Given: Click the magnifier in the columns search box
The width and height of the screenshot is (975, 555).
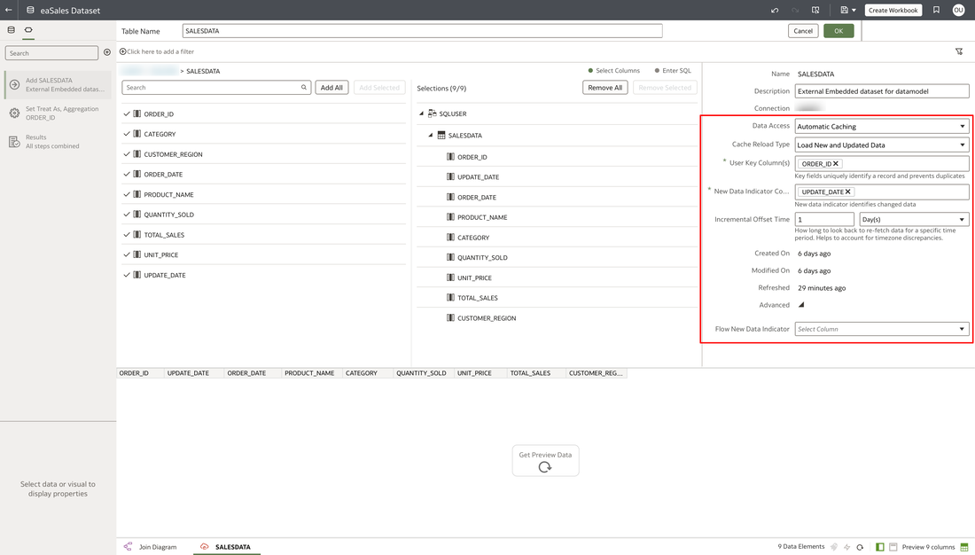Looking at the screenshot, I should click(x=304, y=88).
